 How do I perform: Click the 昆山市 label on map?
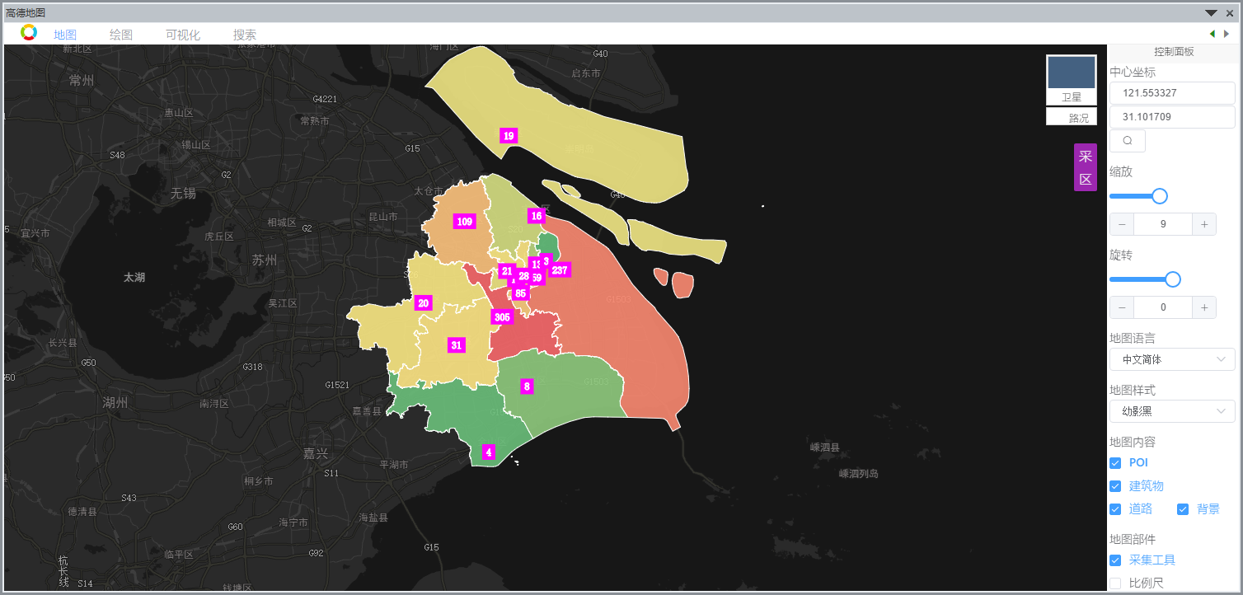(382, 217)
